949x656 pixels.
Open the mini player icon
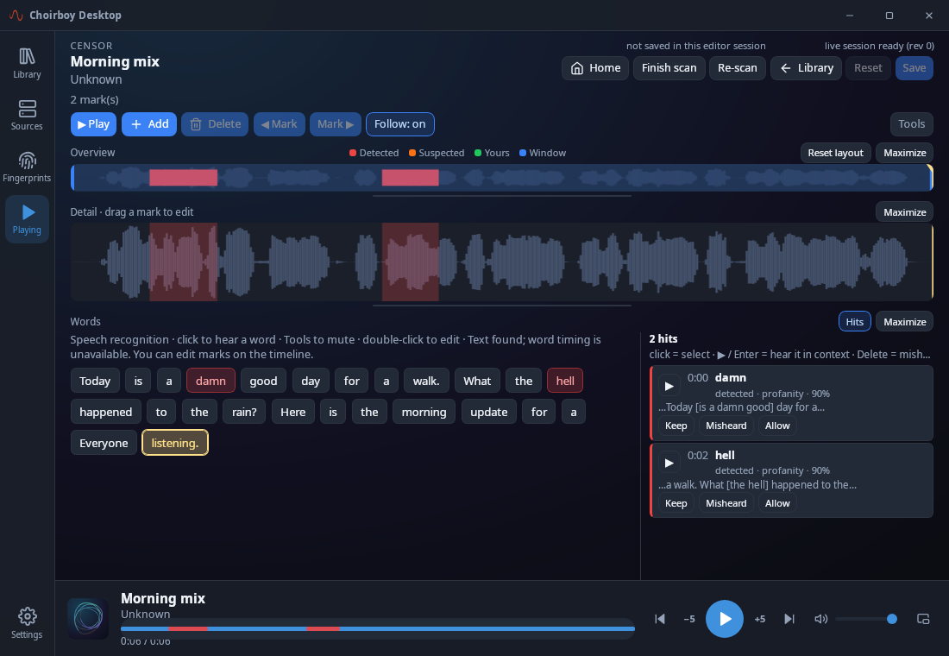(x=923, y=618)
